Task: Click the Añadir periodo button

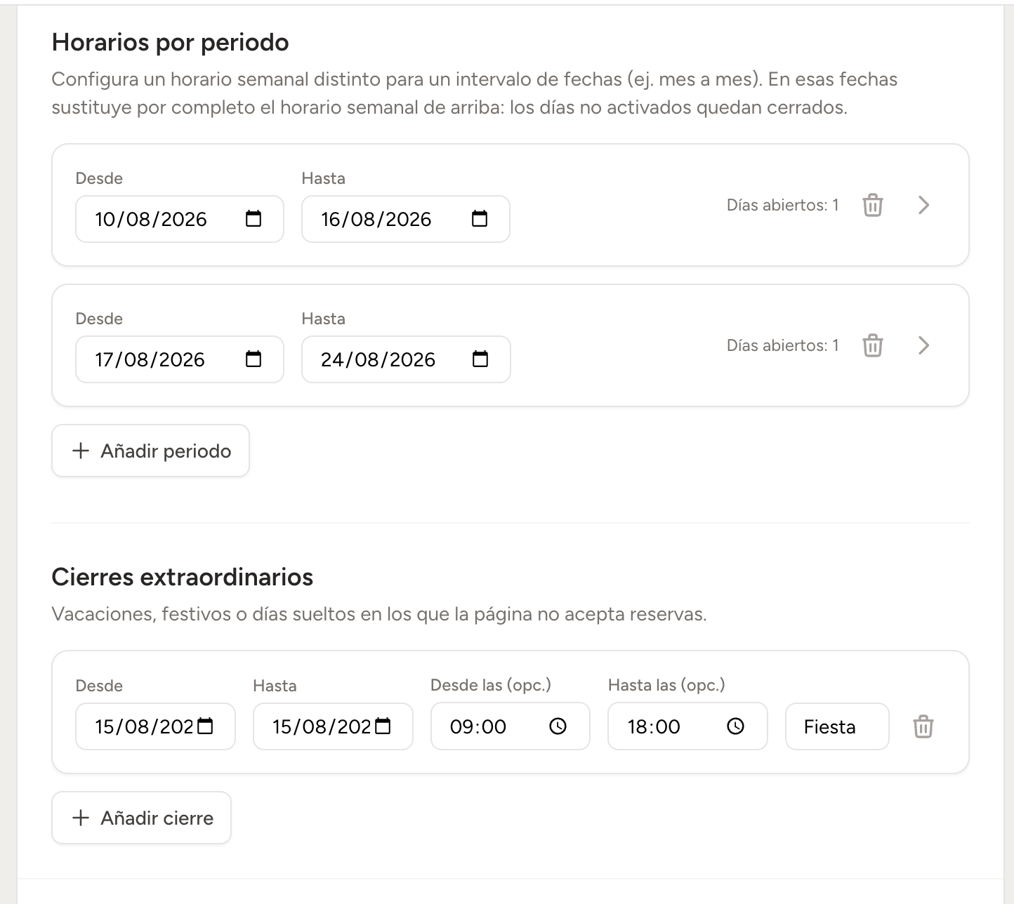Action: pos(150,451)
